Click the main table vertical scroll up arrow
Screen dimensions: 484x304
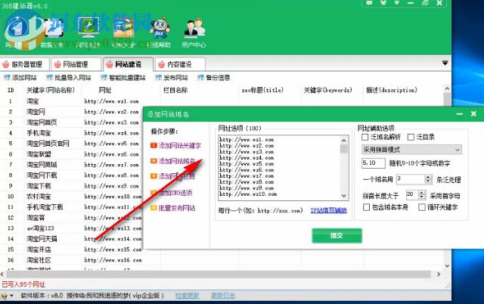pyautogui.click(x=447, y=88)
